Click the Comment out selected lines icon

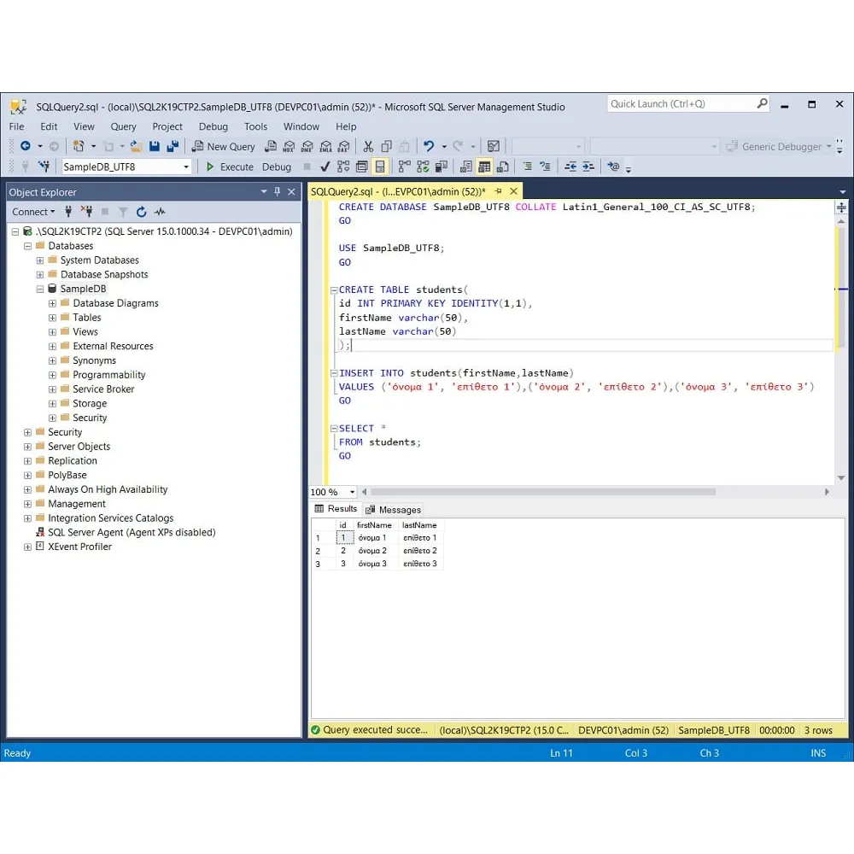click(527, 167)
